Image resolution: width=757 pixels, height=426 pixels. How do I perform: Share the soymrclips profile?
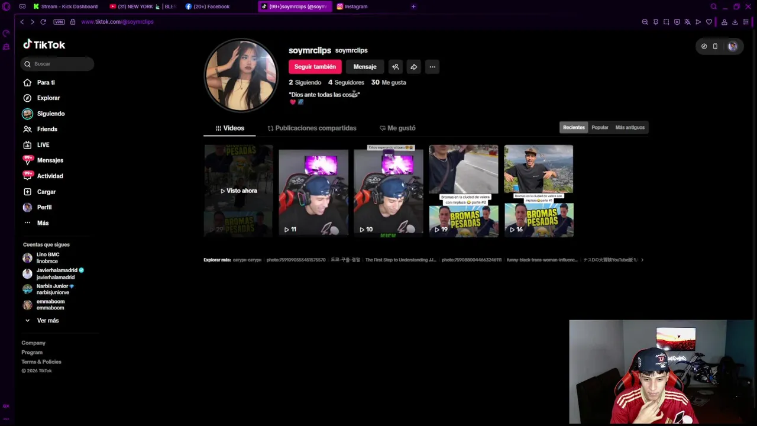pyautogui.click(x=414, y=67)
